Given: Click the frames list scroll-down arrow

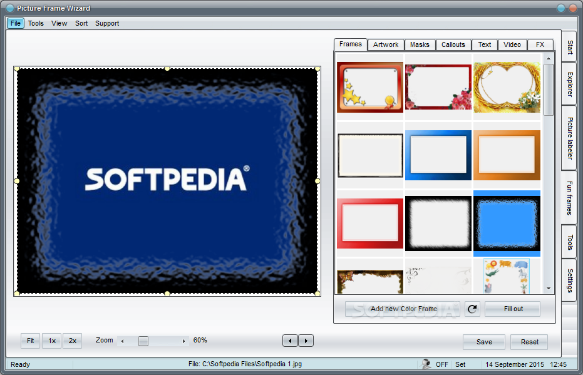Looking at the screenshot, I should (549, 289).
